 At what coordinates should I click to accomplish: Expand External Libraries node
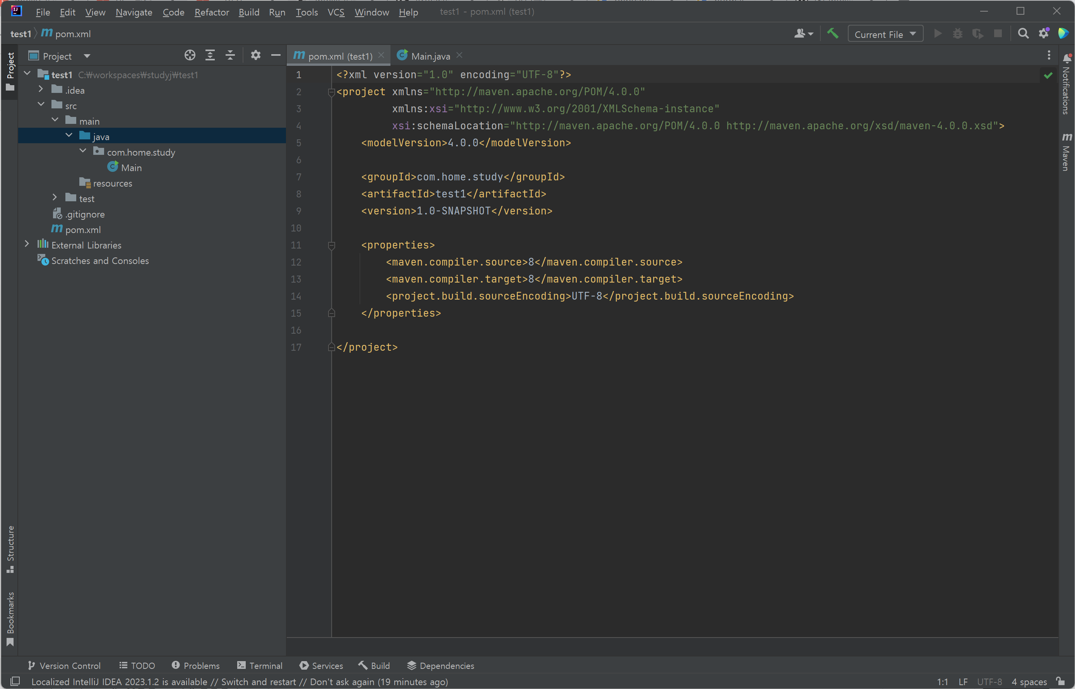(27, 245)
